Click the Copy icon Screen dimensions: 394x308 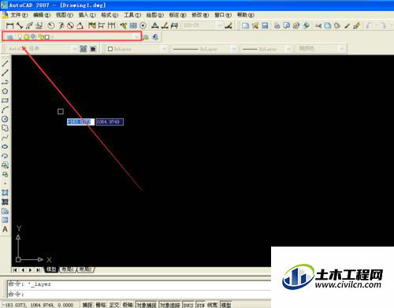pyautogui.click(x=328, y=26)
